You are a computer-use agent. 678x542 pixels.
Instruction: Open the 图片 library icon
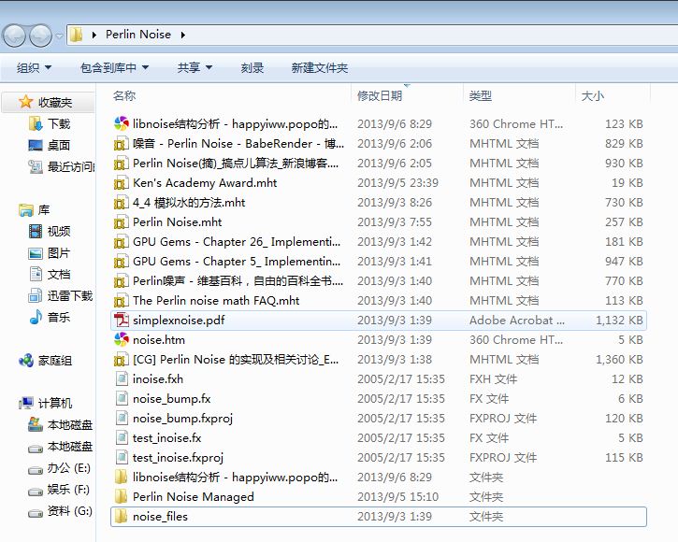35,253
